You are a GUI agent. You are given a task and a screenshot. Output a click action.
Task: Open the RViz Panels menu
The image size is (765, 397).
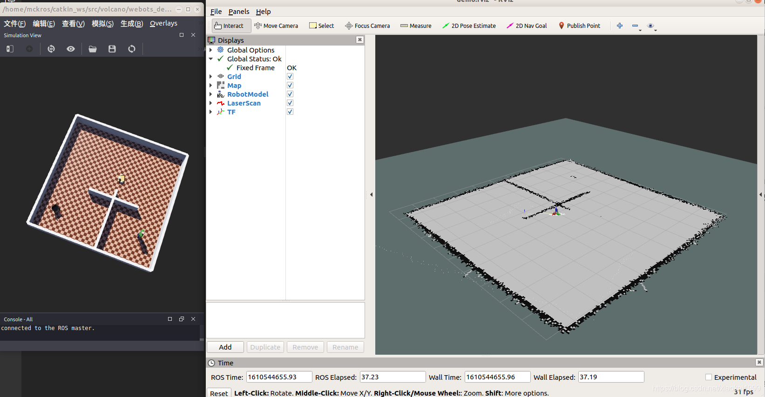(x=239, y=12)
